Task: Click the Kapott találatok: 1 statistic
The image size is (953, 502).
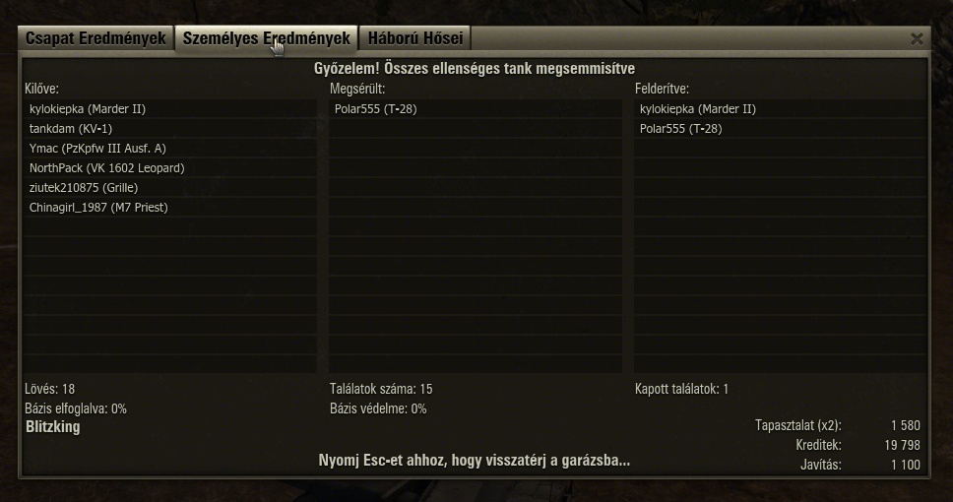Action: [x=681, y=389]
